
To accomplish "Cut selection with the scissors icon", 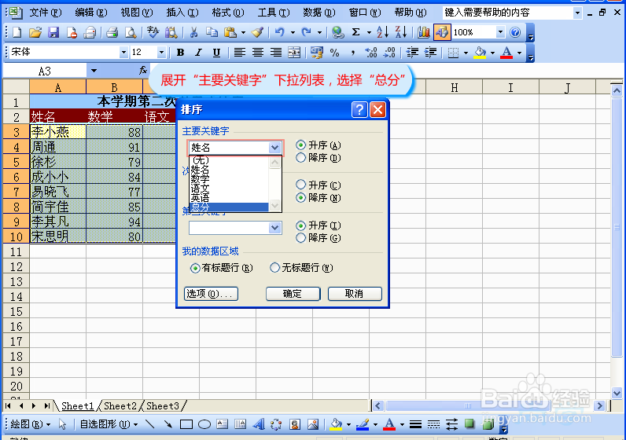I will [x=193, y=32].
